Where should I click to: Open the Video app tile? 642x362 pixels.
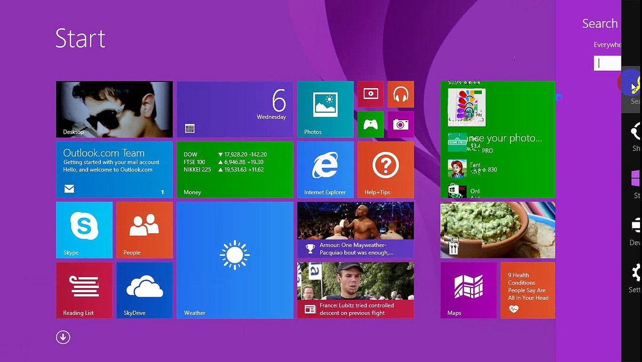371,94
